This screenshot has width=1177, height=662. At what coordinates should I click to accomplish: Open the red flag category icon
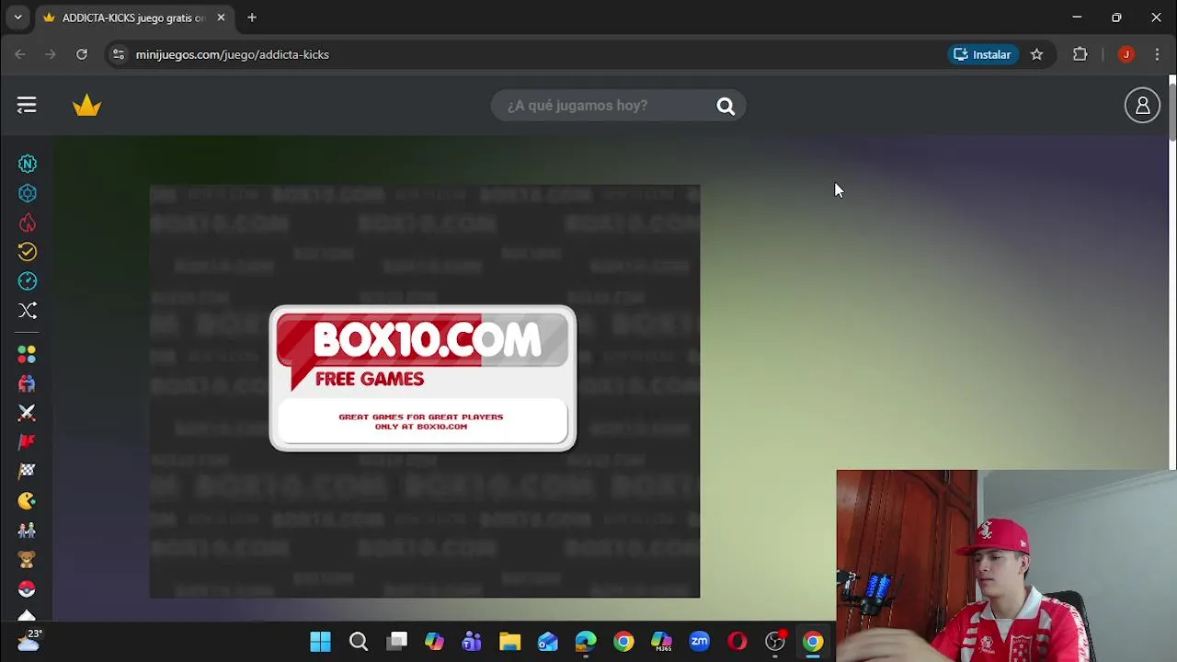coord(27,442)
